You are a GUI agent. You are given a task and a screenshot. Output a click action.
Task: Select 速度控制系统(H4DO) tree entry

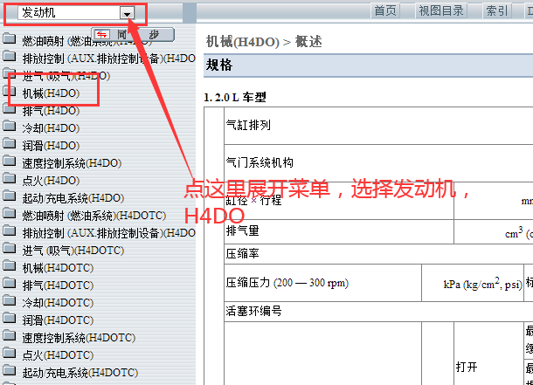click(72, 163)
